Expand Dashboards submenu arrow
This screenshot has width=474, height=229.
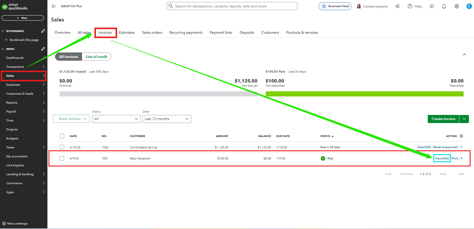pos(44,58)
